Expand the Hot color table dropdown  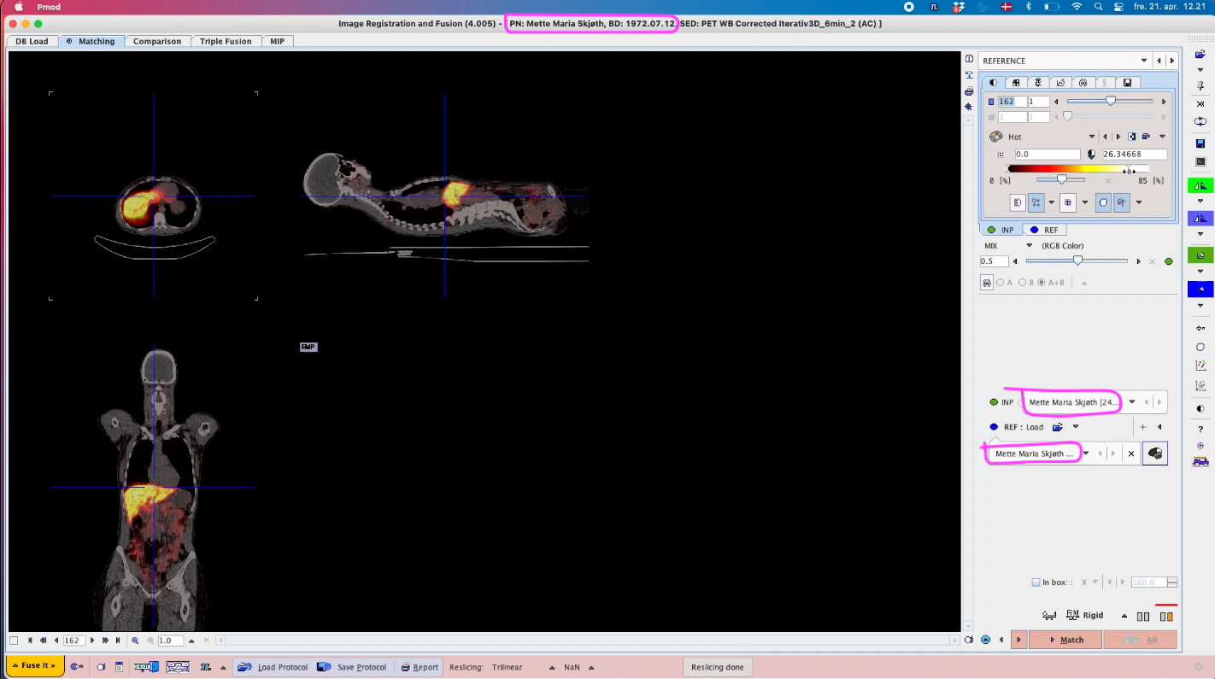click(x=1091, y=137)
